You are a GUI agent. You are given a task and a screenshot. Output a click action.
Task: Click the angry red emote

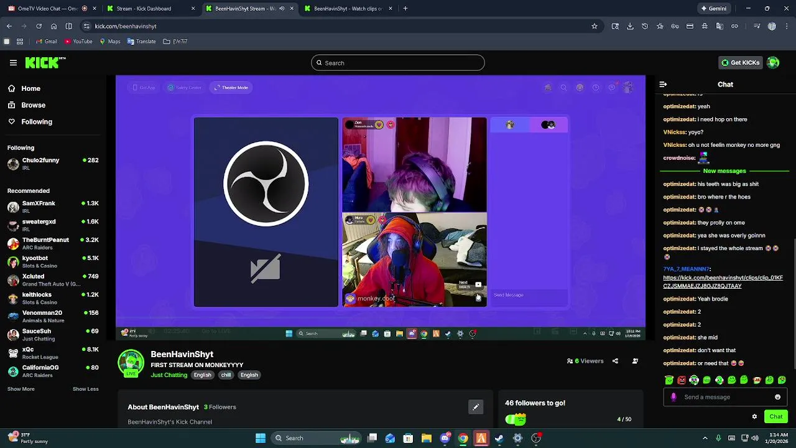pyautogui.click(x=682, y=380)
